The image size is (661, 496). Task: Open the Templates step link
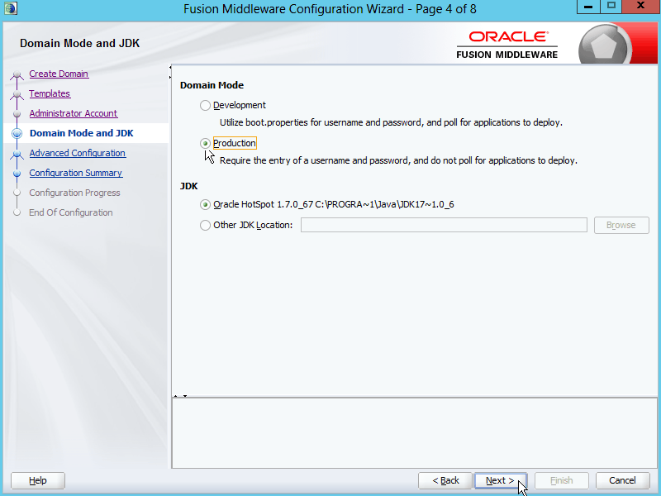[50, 93]
